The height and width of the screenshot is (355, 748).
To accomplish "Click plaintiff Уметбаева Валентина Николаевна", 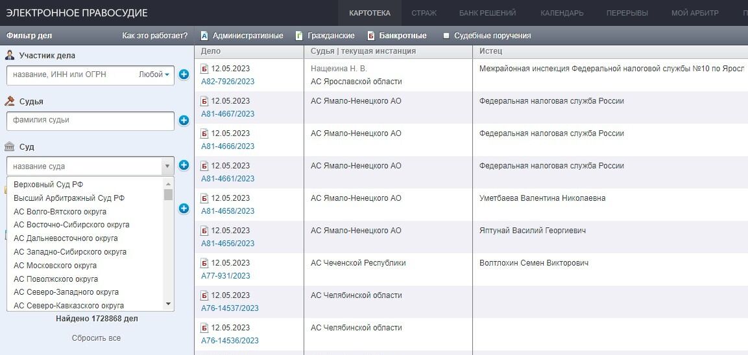I will [542, 198].
